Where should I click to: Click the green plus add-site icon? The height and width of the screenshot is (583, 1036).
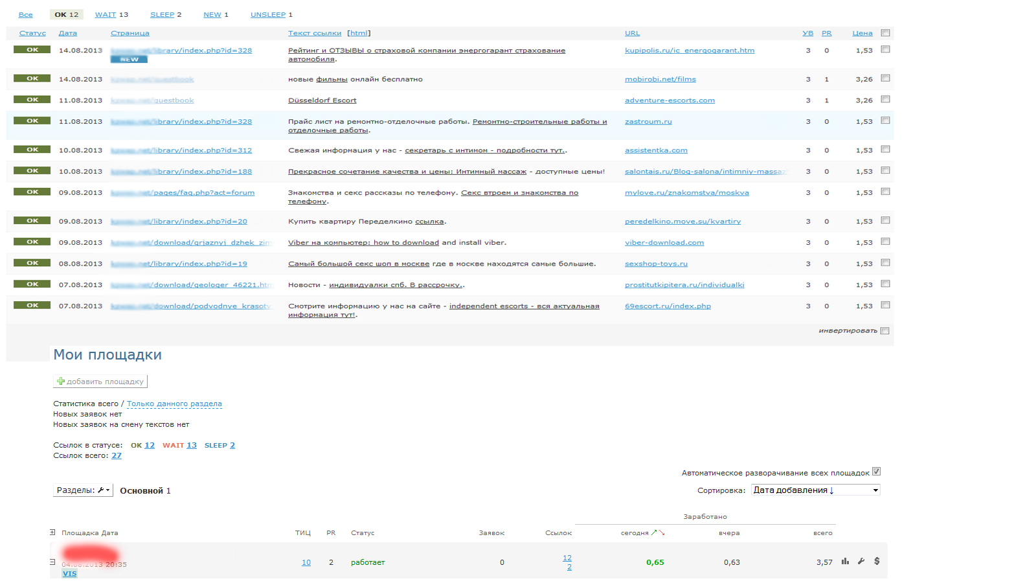tap(61, 382)
